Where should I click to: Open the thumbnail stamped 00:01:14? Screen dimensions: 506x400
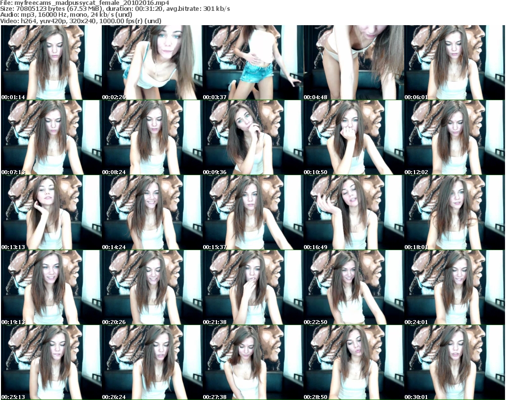pos(51,63)
